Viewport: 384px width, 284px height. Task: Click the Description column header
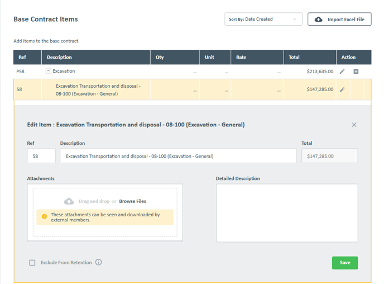coord(59,57)
